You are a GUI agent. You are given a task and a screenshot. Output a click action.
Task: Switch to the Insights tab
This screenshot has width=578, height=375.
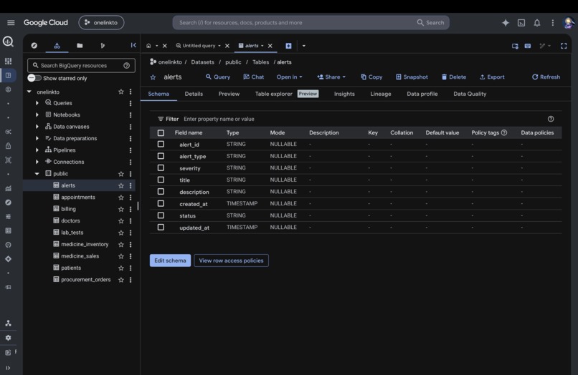tap(344, 94)
